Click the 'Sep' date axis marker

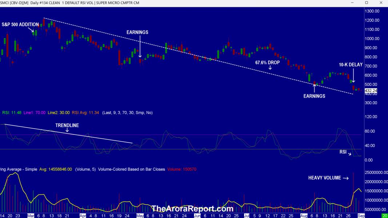coord(361,216)
